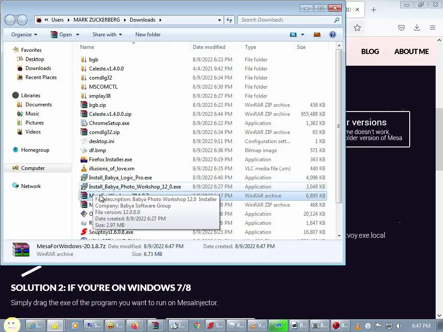This screenshot has height=332, width=443.
Task: Expand the arrow after the Downloads breadcrumb
Action: pos(161,20)
